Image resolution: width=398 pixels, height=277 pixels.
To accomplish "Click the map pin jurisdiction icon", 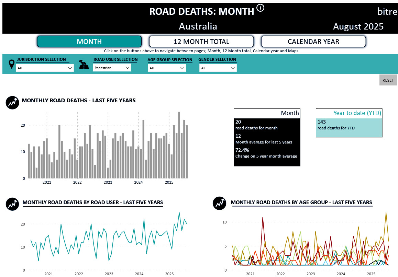I will tap(12, 64).
